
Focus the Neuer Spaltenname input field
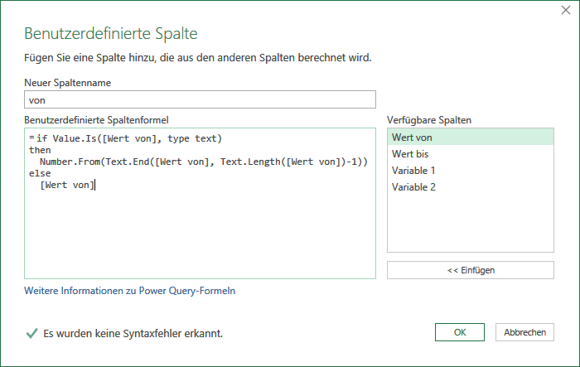pos(200,99)
